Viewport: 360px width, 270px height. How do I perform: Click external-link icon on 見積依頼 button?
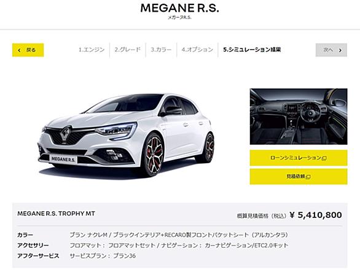308,177
